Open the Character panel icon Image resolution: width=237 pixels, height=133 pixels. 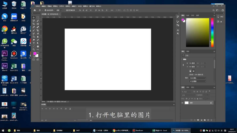coord(178,30)
